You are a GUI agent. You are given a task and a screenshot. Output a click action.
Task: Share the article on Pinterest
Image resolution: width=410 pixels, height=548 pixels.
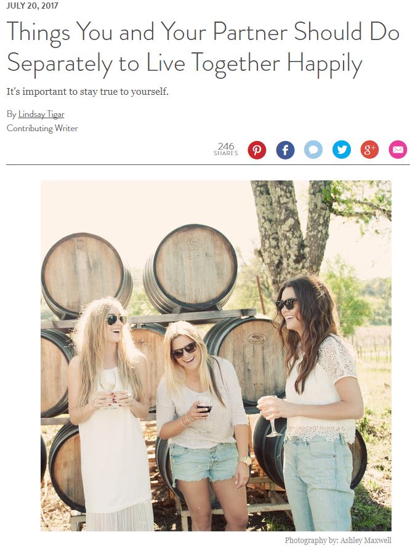pos(257,150)
